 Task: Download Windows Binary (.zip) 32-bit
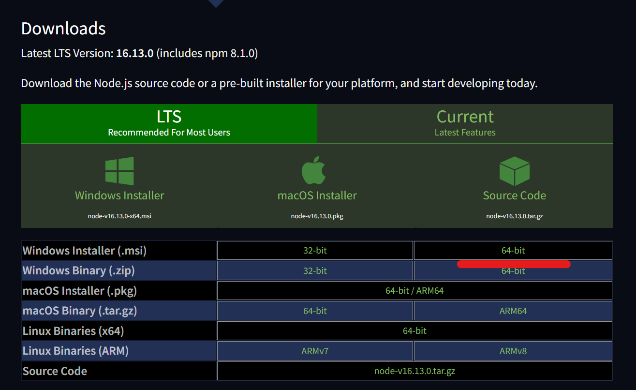(x=315, y=271)
